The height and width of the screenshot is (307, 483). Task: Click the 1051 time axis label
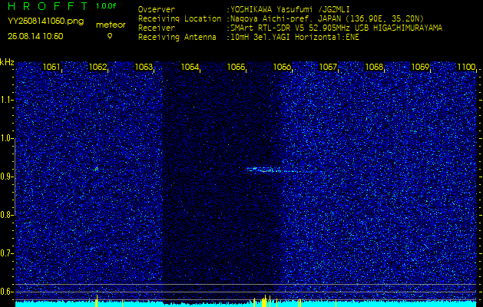pyautogui.click(x=51, y=67)
